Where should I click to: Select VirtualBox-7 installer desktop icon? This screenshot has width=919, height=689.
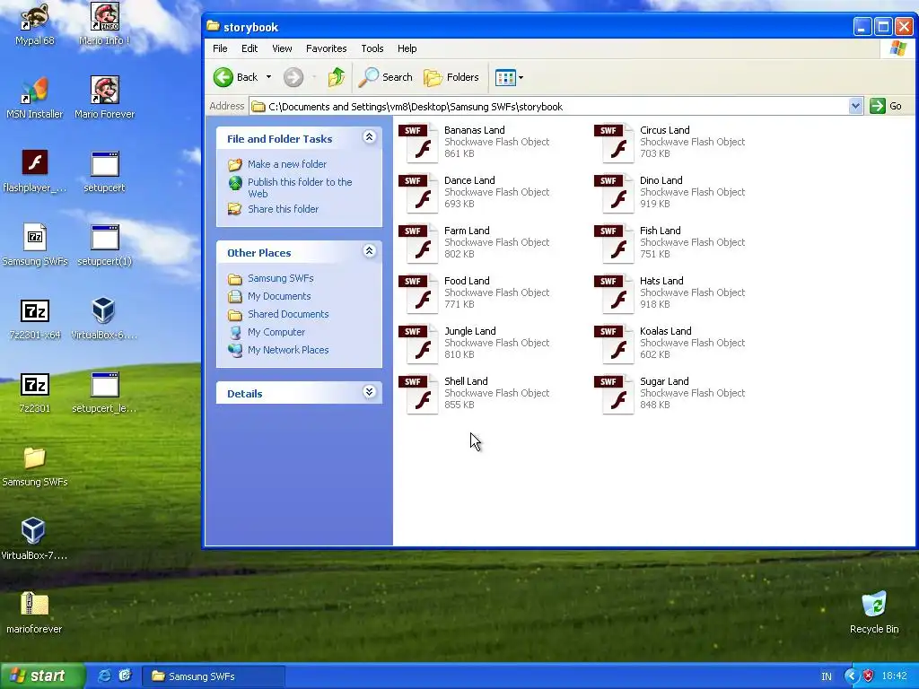pyautogui.click(x=34, y=539)
